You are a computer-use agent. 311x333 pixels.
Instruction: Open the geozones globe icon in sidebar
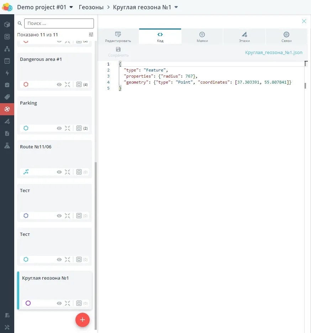[x=7, y=109]
